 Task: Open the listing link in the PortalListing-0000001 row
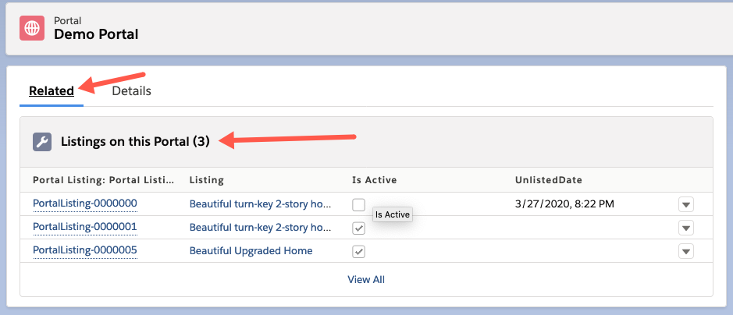pos(261,228)
